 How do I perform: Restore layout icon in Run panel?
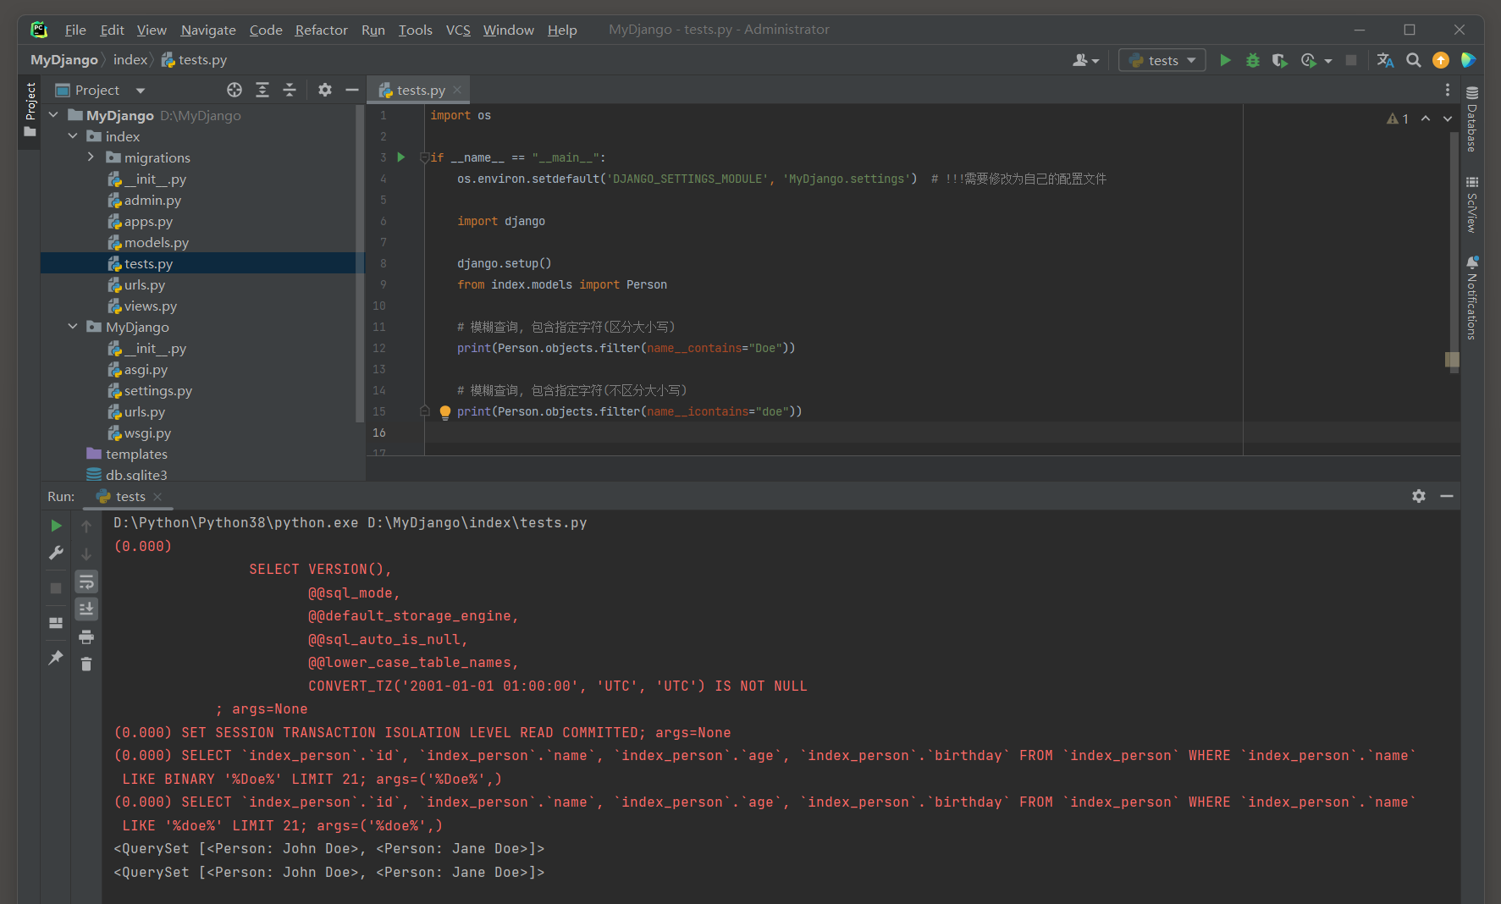(56, 623)
